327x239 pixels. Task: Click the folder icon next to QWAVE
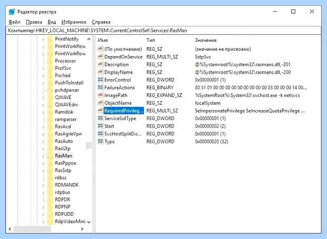50,97
